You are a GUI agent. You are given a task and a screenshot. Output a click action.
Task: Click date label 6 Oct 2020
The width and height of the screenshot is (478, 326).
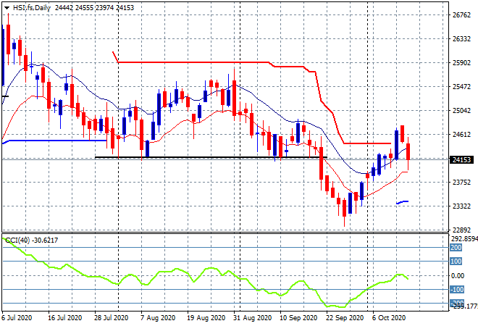[x=389, y=318]
